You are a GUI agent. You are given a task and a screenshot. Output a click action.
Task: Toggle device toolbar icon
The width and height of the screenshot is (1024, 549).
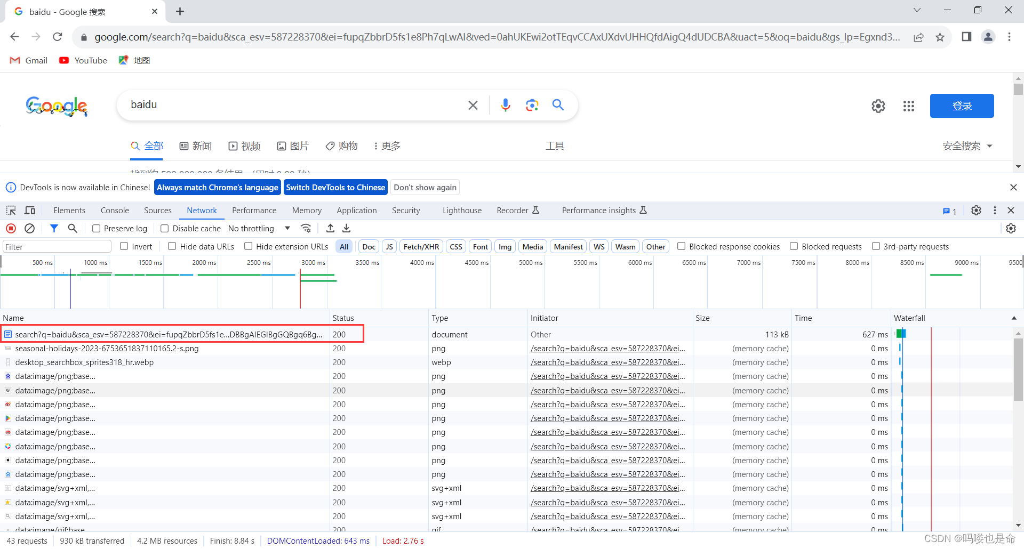click(30, 211)
